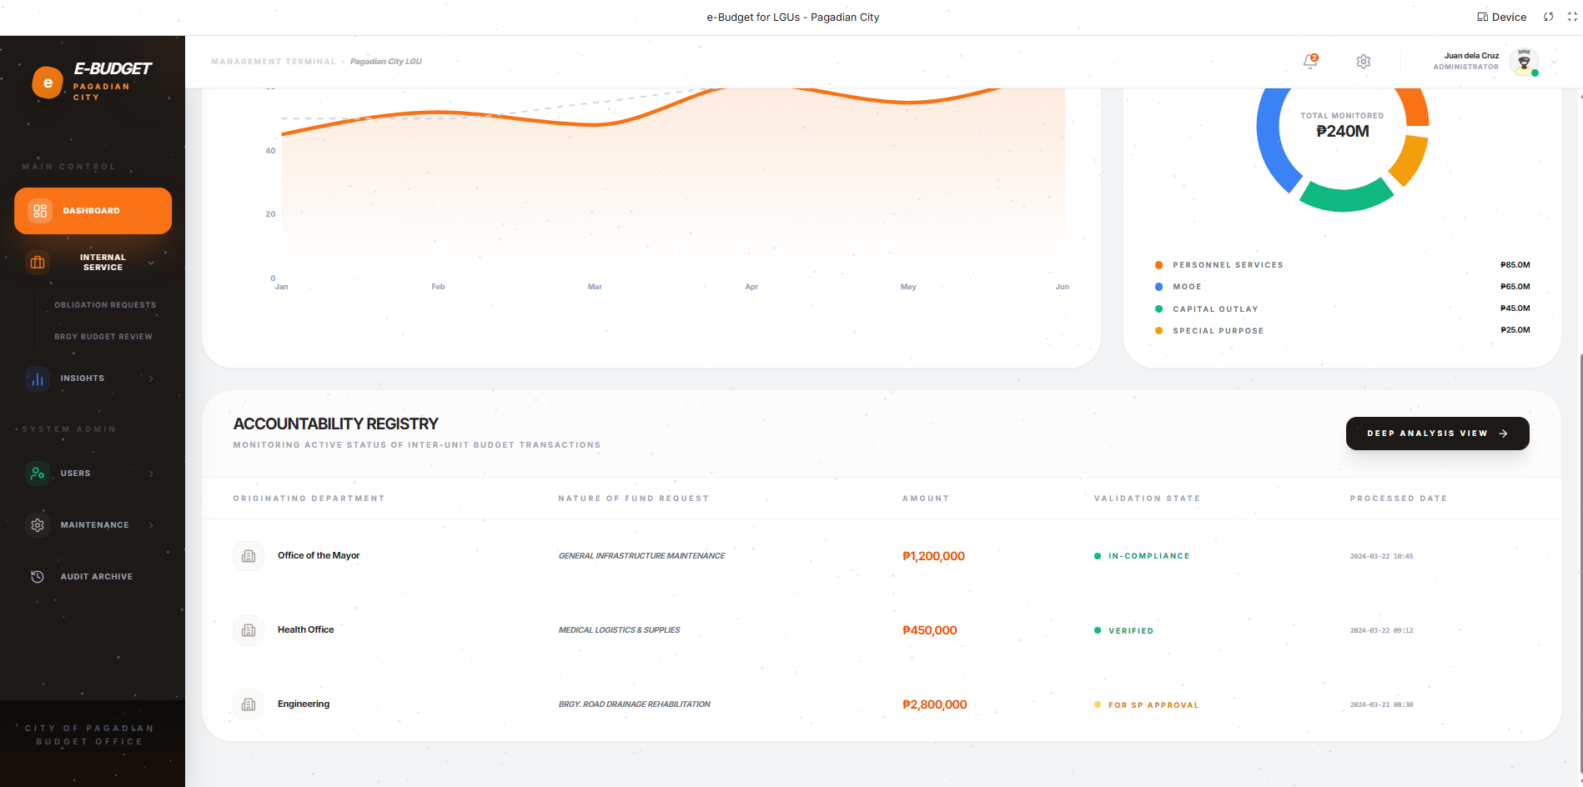Click the Maintenance gear icon
Image resolution: width=1583 pixels, height=787 pixels.
pyautogui.click(x=38, y=525)
